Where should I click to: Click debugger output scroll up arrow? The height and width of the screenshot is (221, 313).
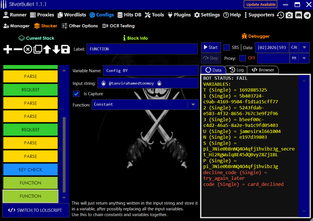(304, 81)
